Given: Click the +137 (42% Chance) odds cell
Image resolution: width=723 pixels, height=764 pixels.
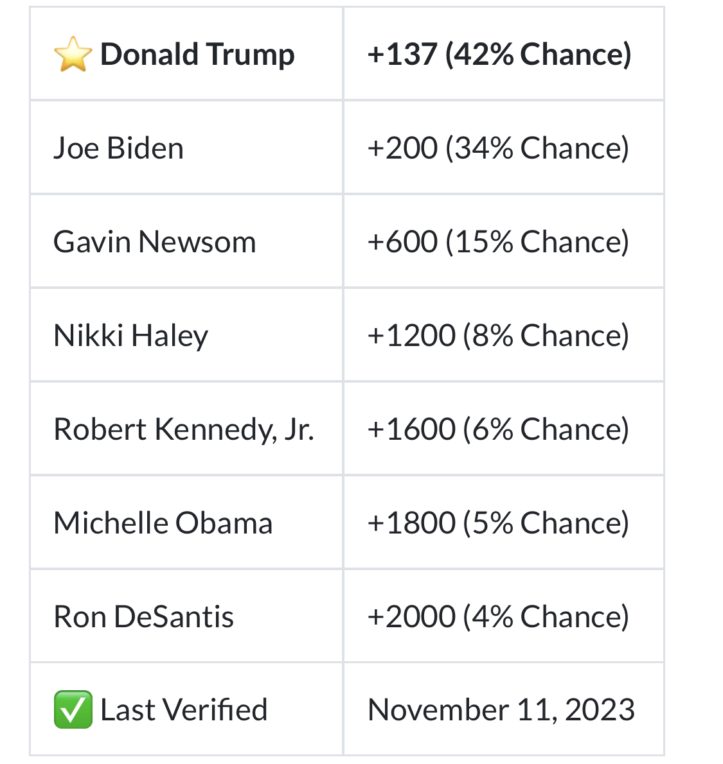Looking at the screenshot, I should click(x=499, y=55).
